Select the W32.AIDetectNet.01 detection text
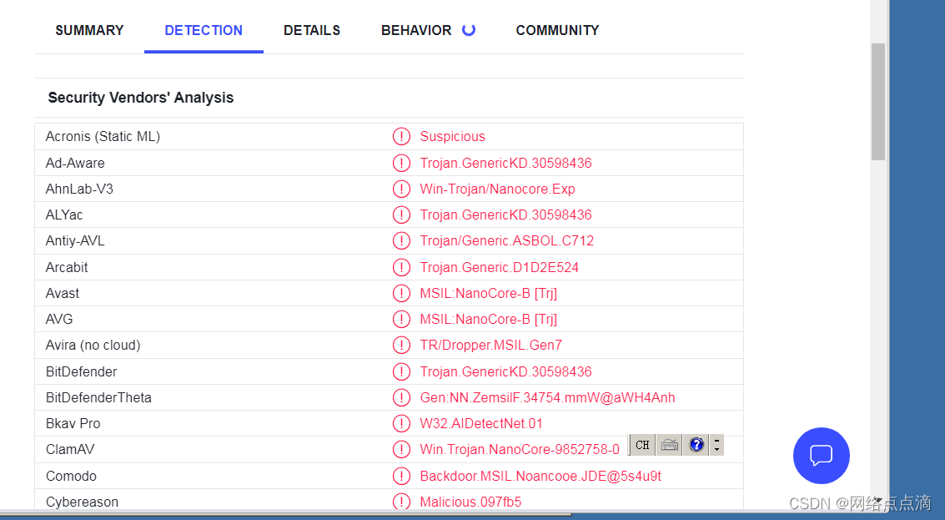945x520 pixels. pos(481,423)
